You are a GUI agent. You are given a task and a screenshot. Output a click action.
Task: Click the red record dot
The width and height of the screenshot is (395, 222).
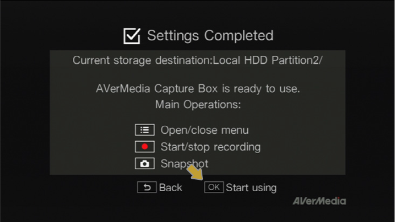tap(144, 146)
